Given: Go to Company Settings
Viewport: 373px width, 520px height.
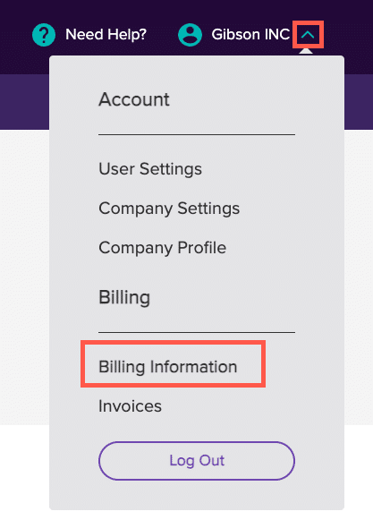Looking at the screenshot, I should tap(169, 209).
